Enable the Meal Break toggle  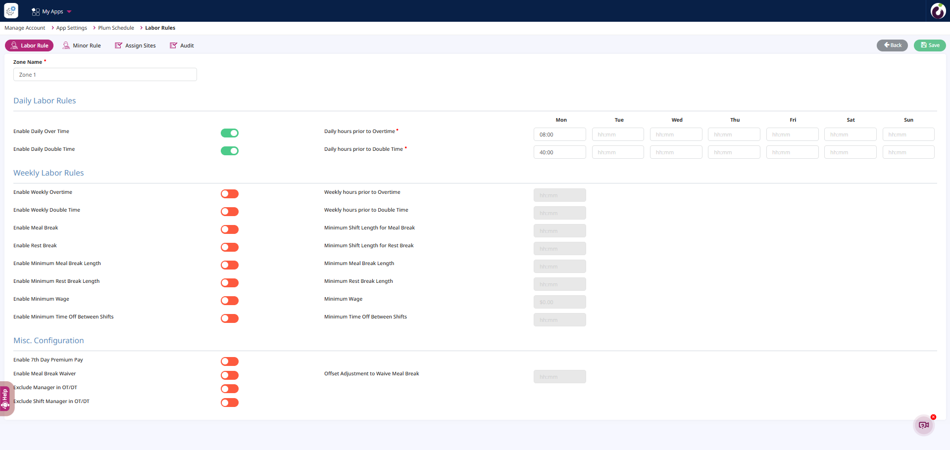click(x=229, y=229)
